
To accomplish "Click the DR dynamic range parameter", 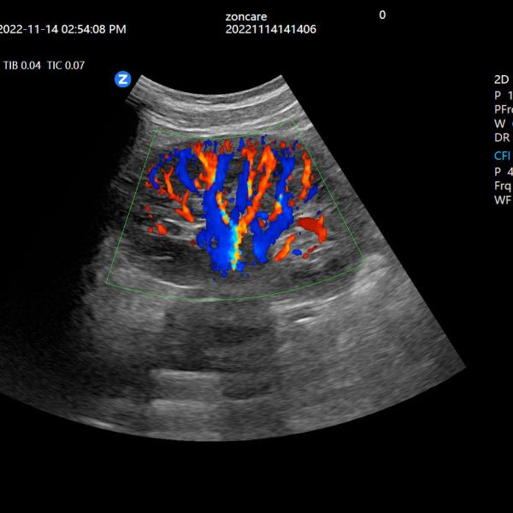I will [x=503, y=138].
